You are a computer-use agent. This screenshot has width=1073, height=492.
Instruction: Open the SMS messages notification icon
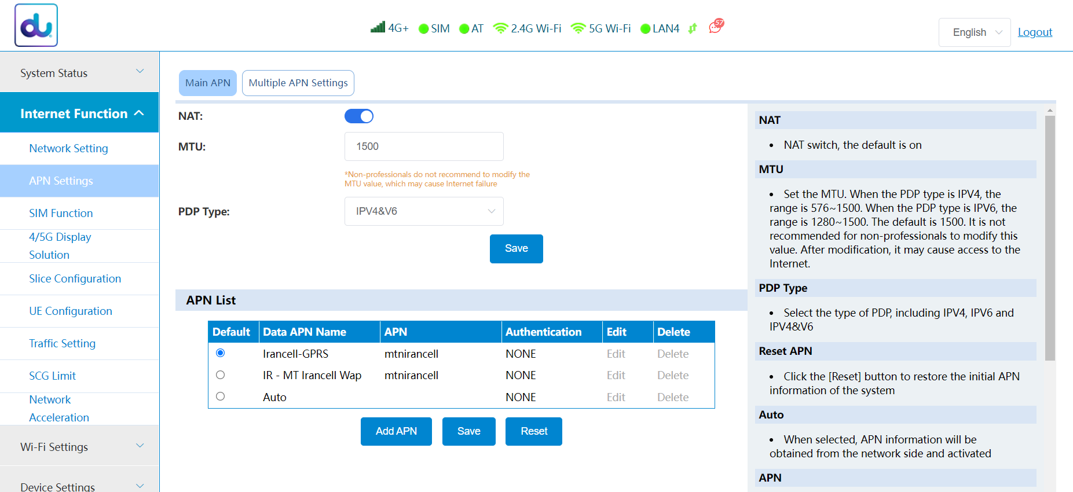coord(716,26)
